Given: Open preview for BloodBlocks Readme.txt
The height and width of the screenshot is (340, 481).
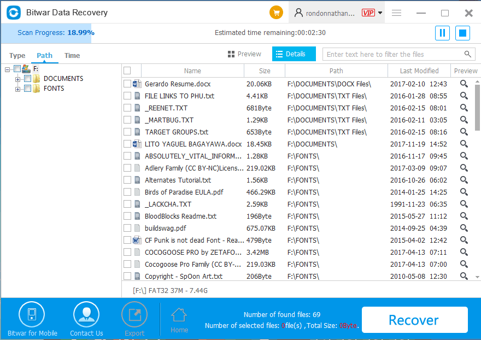Looking at the screenshot, I should coord(464,216).
